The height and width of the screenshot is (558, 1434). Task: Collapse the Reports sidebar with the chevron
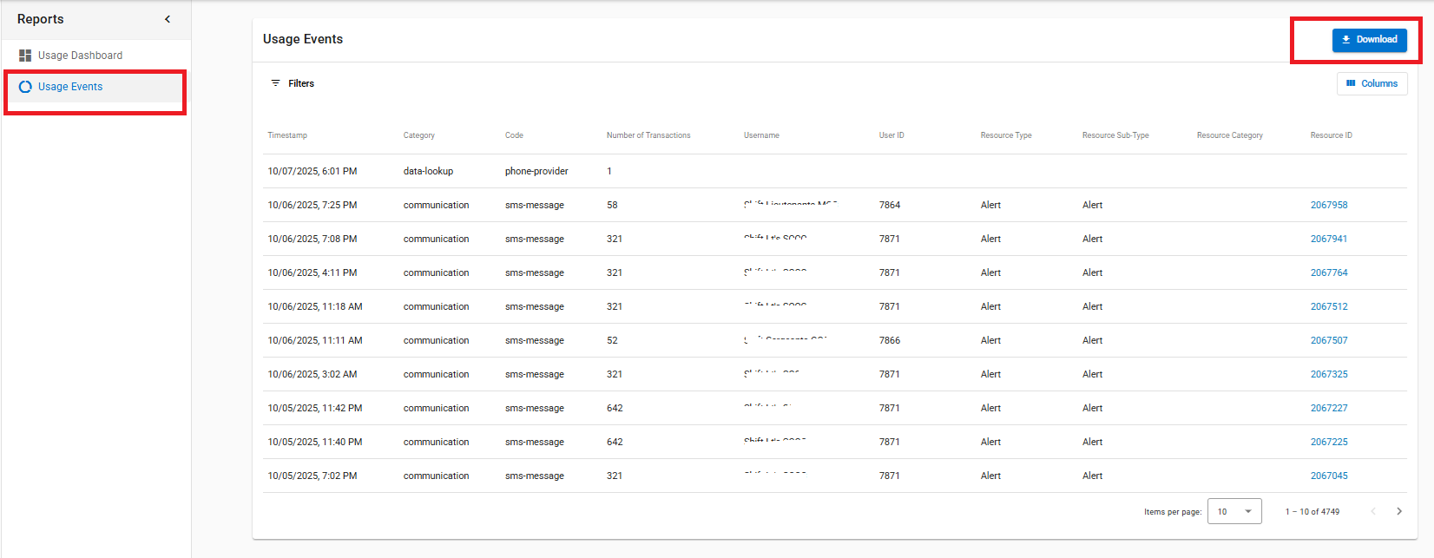168,19
